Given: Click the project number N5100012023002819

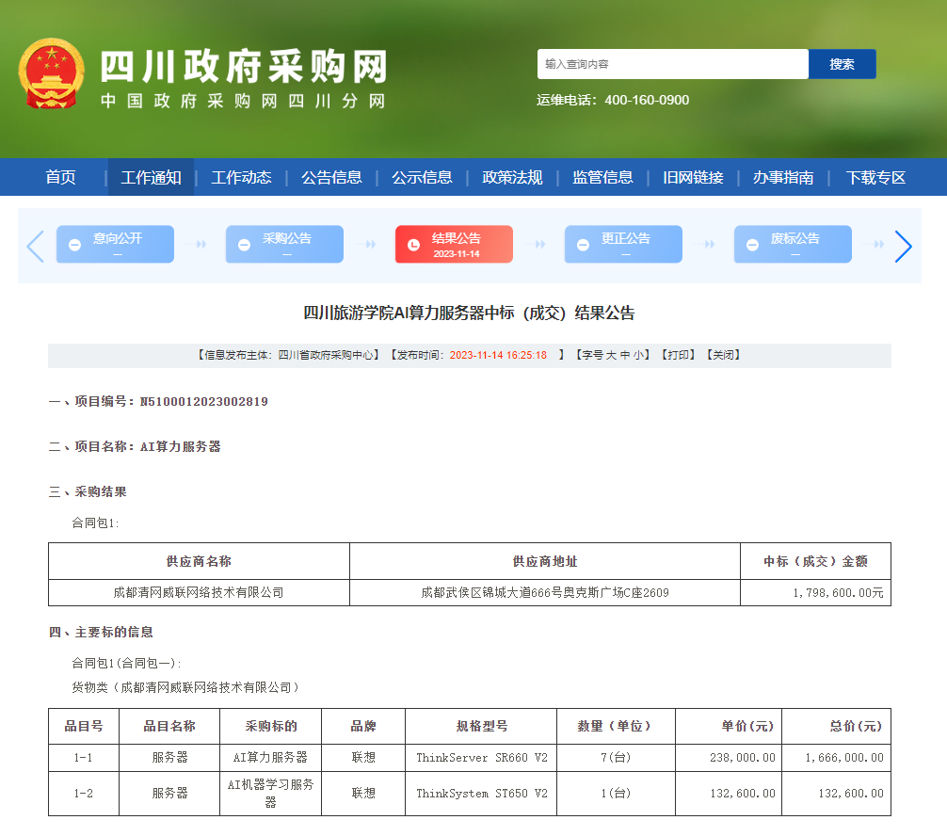Looking at the screenshot, I should point(204,402).
